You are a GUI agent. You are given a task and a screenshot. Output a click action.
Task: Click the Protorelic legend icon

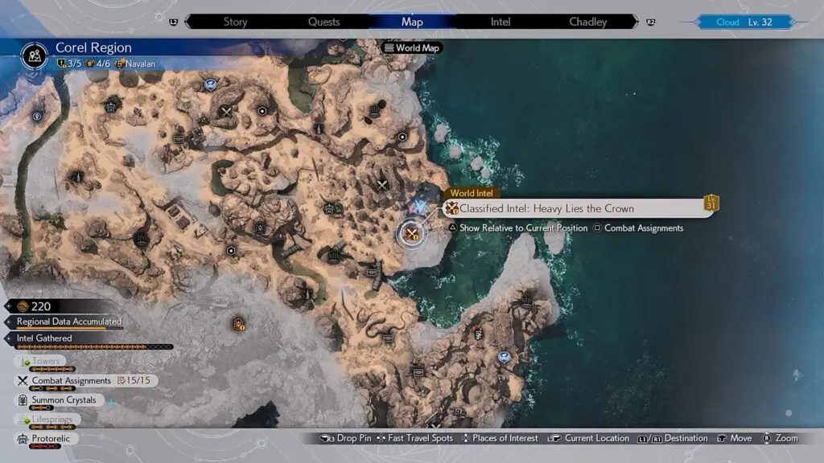click(x=23, y=438)
